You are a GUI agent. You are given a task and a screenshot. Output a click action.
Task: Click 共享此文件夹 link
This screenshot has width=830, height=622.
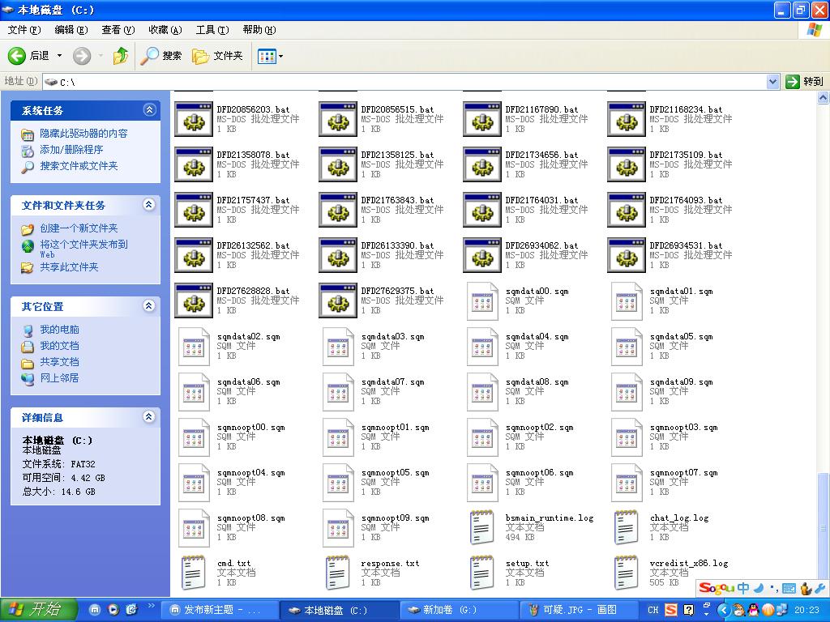pos(70,267)
